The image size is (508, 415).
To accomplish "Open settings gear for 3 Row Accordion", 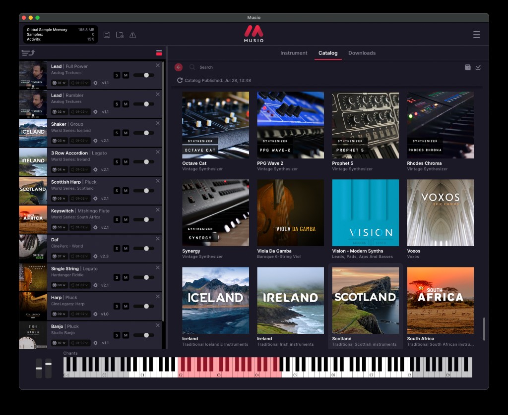I will [95, 169].
